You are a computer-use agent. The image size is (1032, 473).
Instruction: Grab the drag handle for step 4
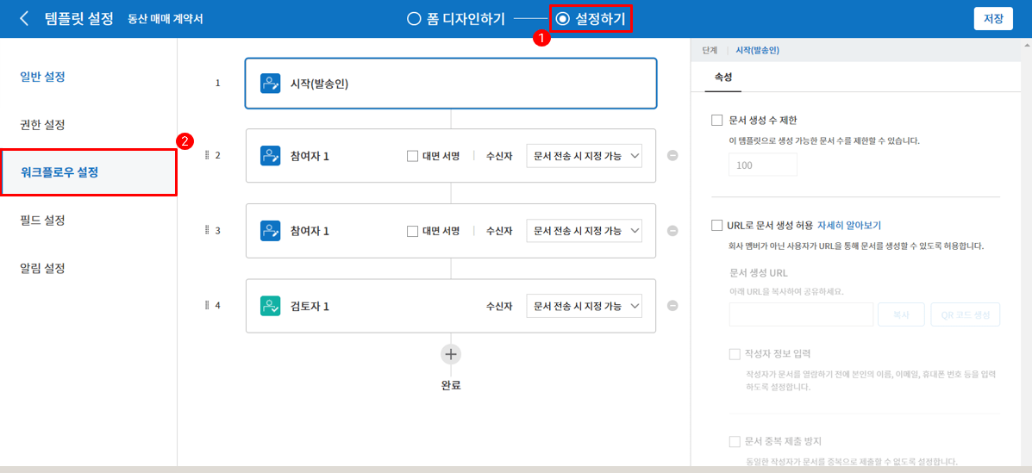[x=207, y=305]
